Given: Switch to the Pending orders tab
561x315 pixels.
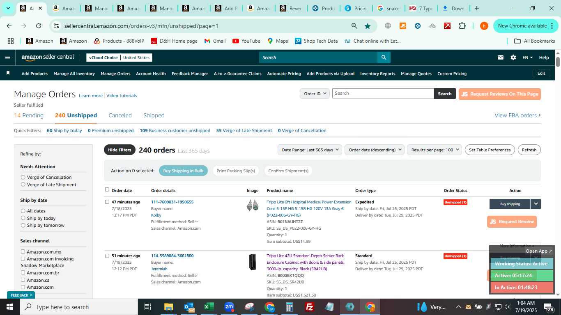Looking at the screenshot, I should pos(29,115).
